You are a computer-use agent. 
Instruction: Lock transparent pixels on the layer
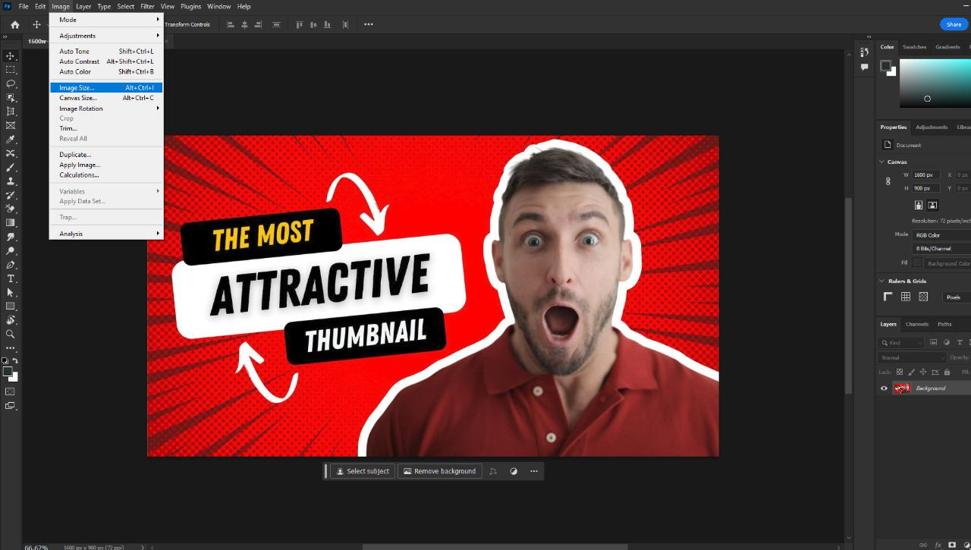pos(900,372)
